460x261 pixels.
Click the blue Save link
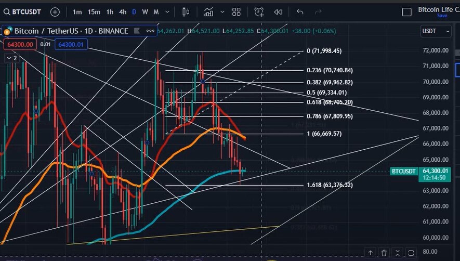[442, 16]
